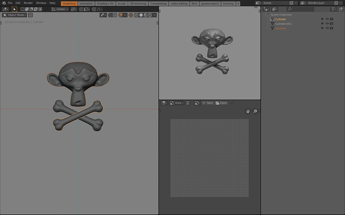This screenshot has width=345, height=215.
Task: Select Cylinder in the outliner
Action: click(x=280, y=19)
